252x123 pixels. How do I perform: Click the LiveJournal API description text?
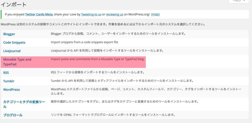tap(107, 51)
